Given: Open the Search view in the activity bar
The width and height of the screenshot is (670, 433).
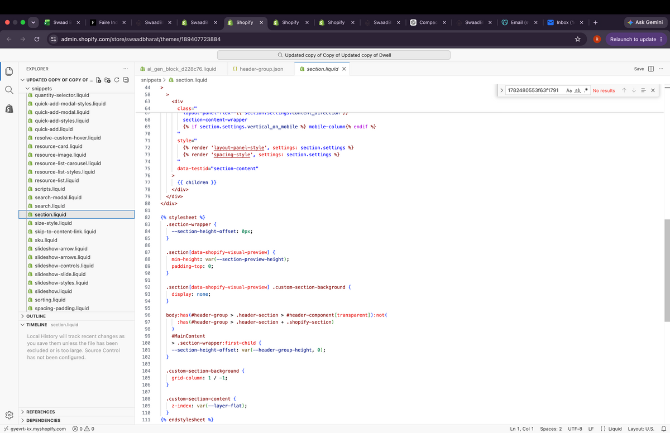Looking at the screenshot, I should [x=9, y=89].
